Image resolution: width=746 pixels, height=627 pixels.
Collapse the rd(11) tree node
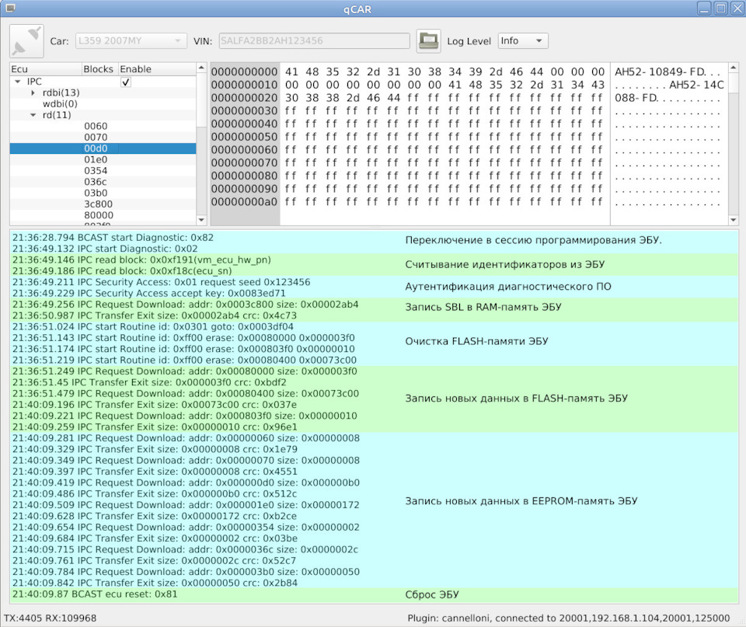tap(33, 115)
